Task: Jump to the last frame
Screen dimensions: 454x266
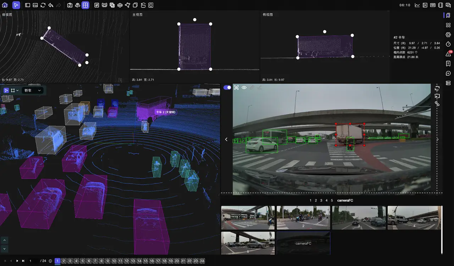Action: point(23,261)
